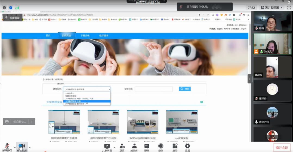Toggle full screen icon at top right
Screen dimensions: 293x152
click(x=289, y=8)
